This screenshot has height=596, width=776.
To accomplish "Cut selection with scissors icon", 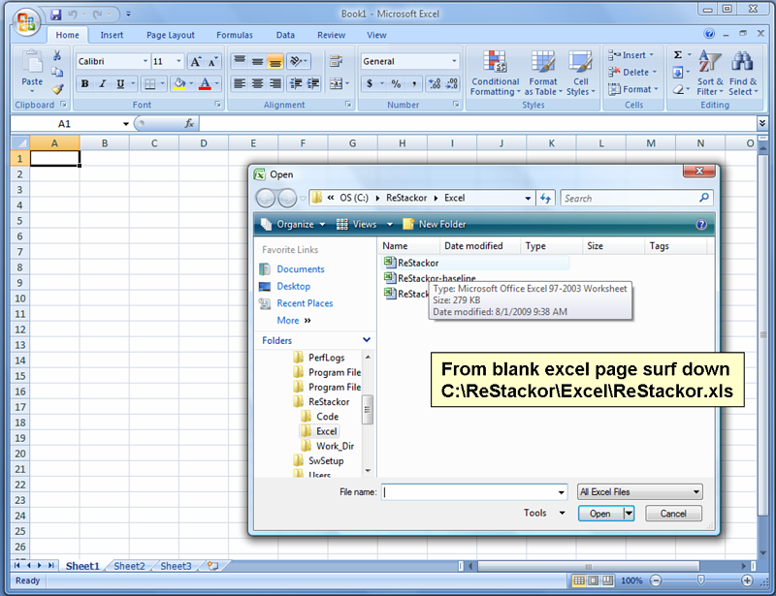I will [57, 55].
